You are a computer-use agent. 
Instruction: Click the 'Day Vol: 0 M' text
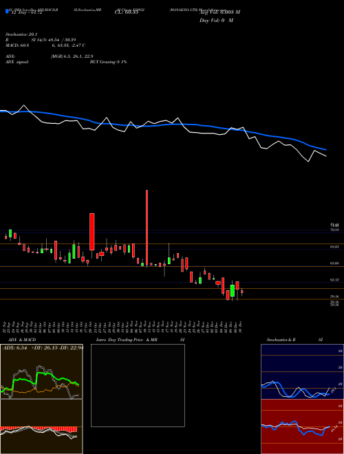[216, 21]
